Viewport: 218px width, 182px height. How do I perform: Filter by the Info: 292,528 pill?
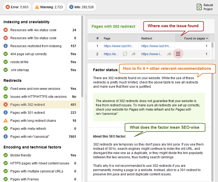(x=81, y=7)
